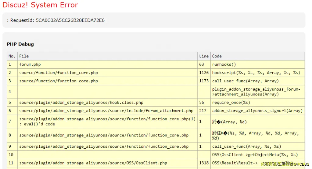This screenshot has width=312, height=169.
Task: Click row number 1 cell
Action: pos(12,64)
